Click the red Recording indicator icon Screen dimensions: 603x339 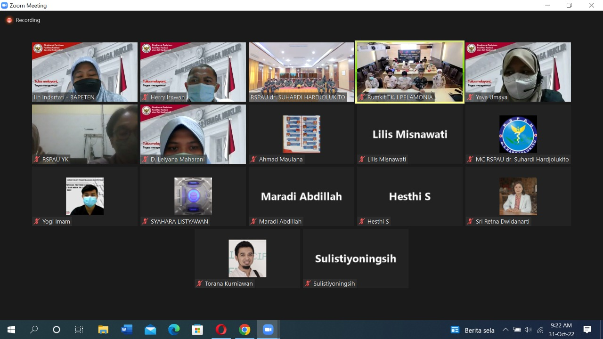tap(9, 20)
